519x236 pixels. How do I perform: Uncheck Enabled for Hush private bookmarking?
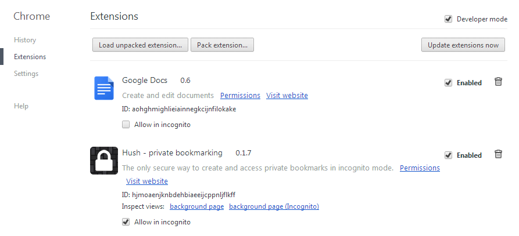click(448, 155)
